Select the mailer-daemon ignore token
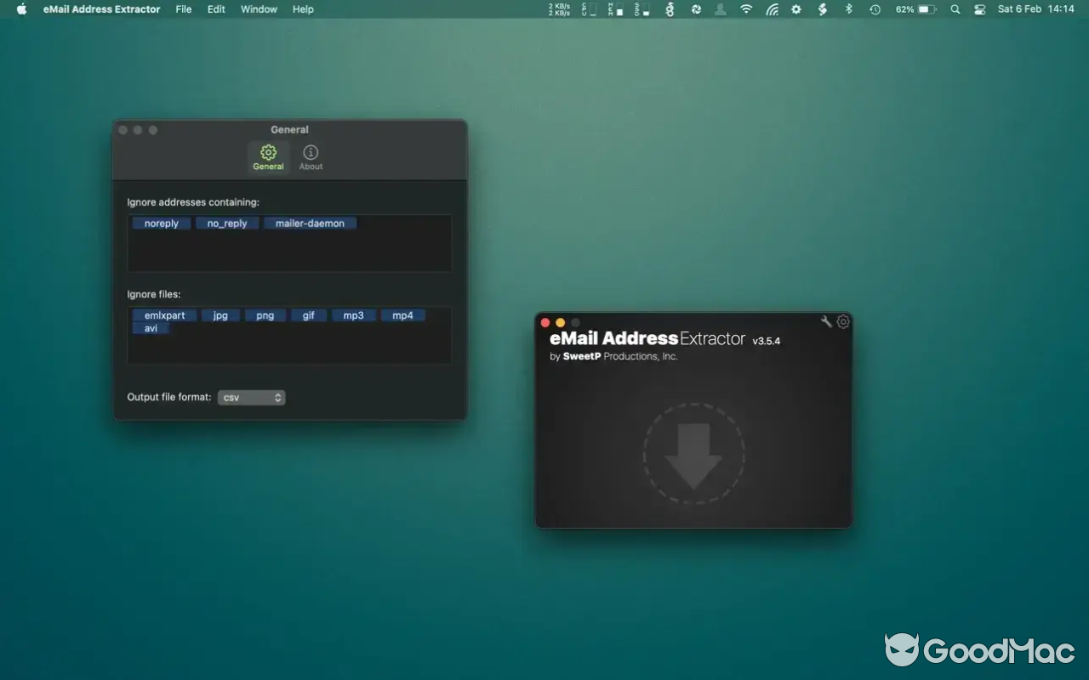The width and height of the screenshot is (1089, 680). tap(310, 224)
